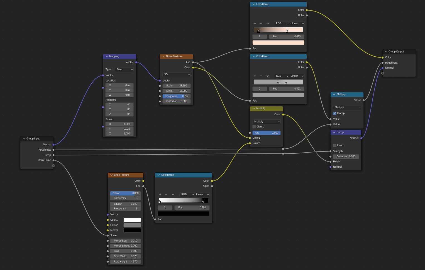Collapse the Brick Texture node via header arrow
The width and height of the screenshot is (425, 270).
point(111,175)
